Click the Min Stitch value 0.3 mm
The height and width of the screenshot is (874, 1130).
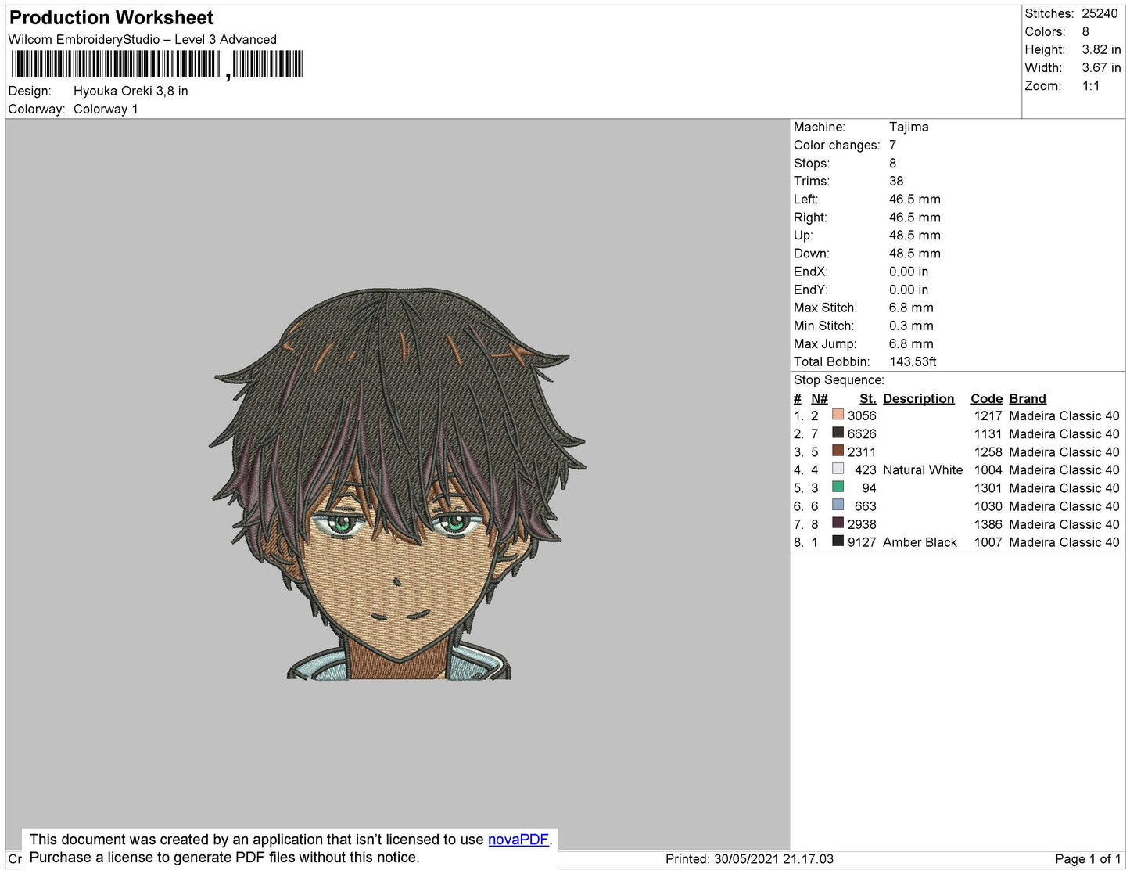point(911,326)
